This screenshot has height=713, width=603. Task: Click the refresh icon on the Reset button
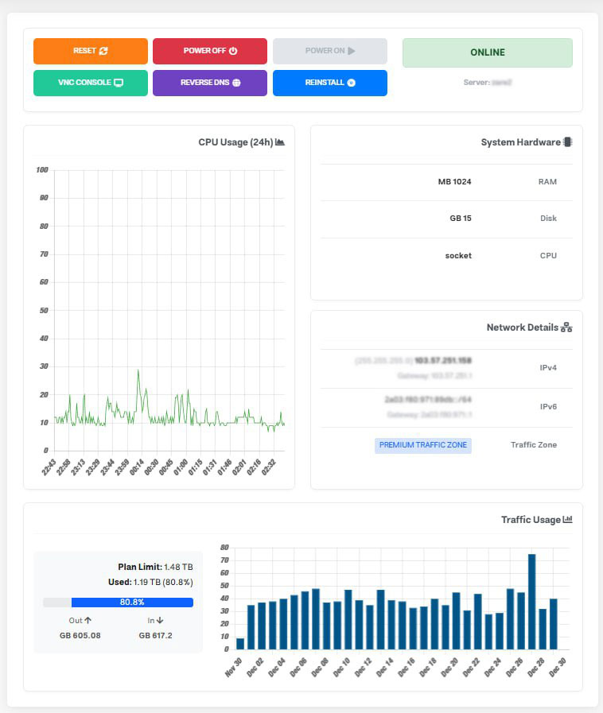pos(103,51)
